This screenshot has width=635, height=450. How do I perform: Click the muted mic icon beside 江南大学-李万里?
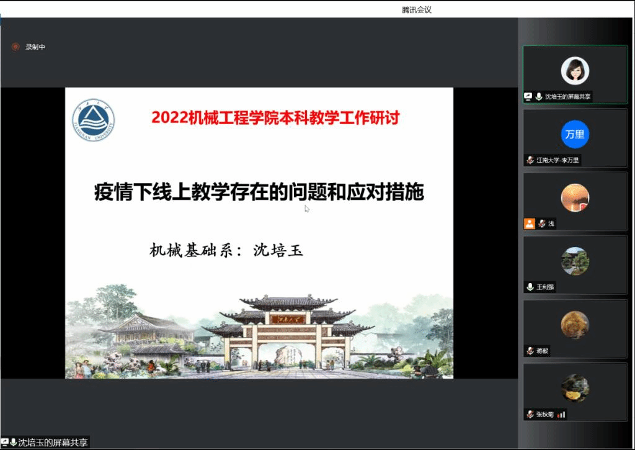530,160
